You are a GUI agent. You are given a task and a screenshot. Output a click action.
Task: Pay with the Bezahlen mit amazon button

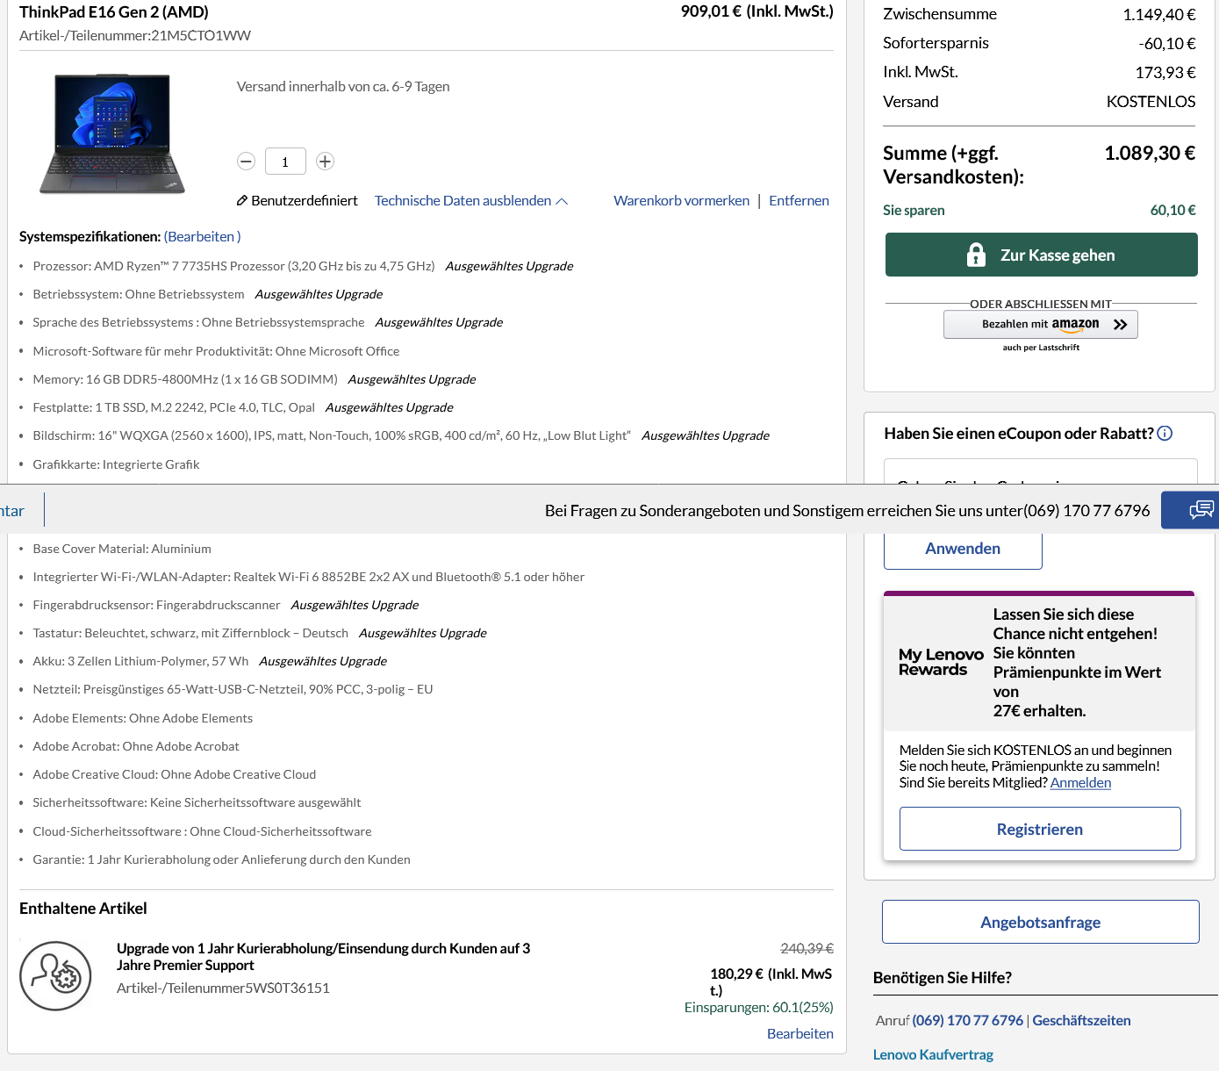(1041, 324)
